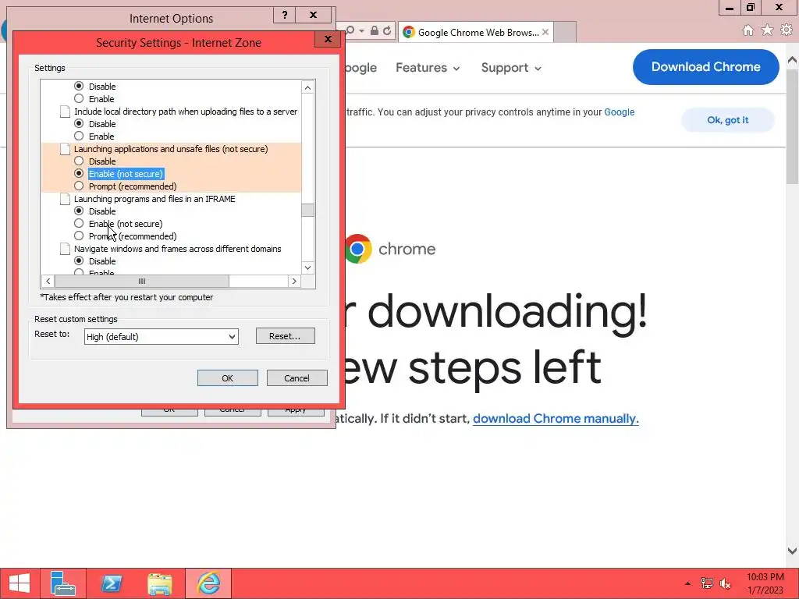Click 'Navigate windows and frames across different domains' label

[x=178, y=249]
